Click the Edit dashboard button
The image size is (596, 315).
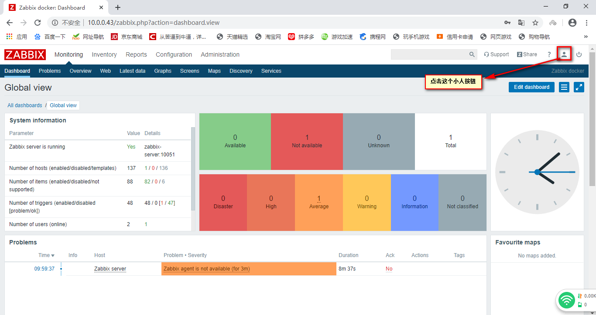click(x=531, y=87)
